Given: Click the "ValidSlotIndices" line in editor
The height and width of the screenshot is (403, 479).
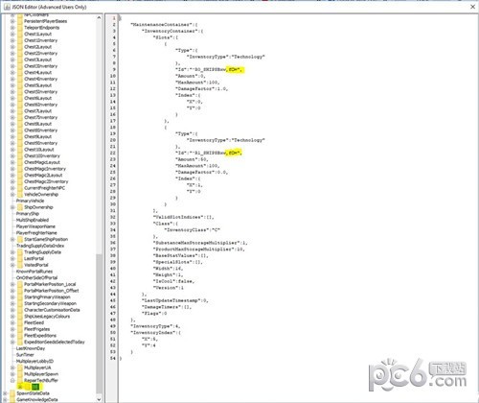Looking at the screenshot, I should pyautogui.click(x=183, y=217).
